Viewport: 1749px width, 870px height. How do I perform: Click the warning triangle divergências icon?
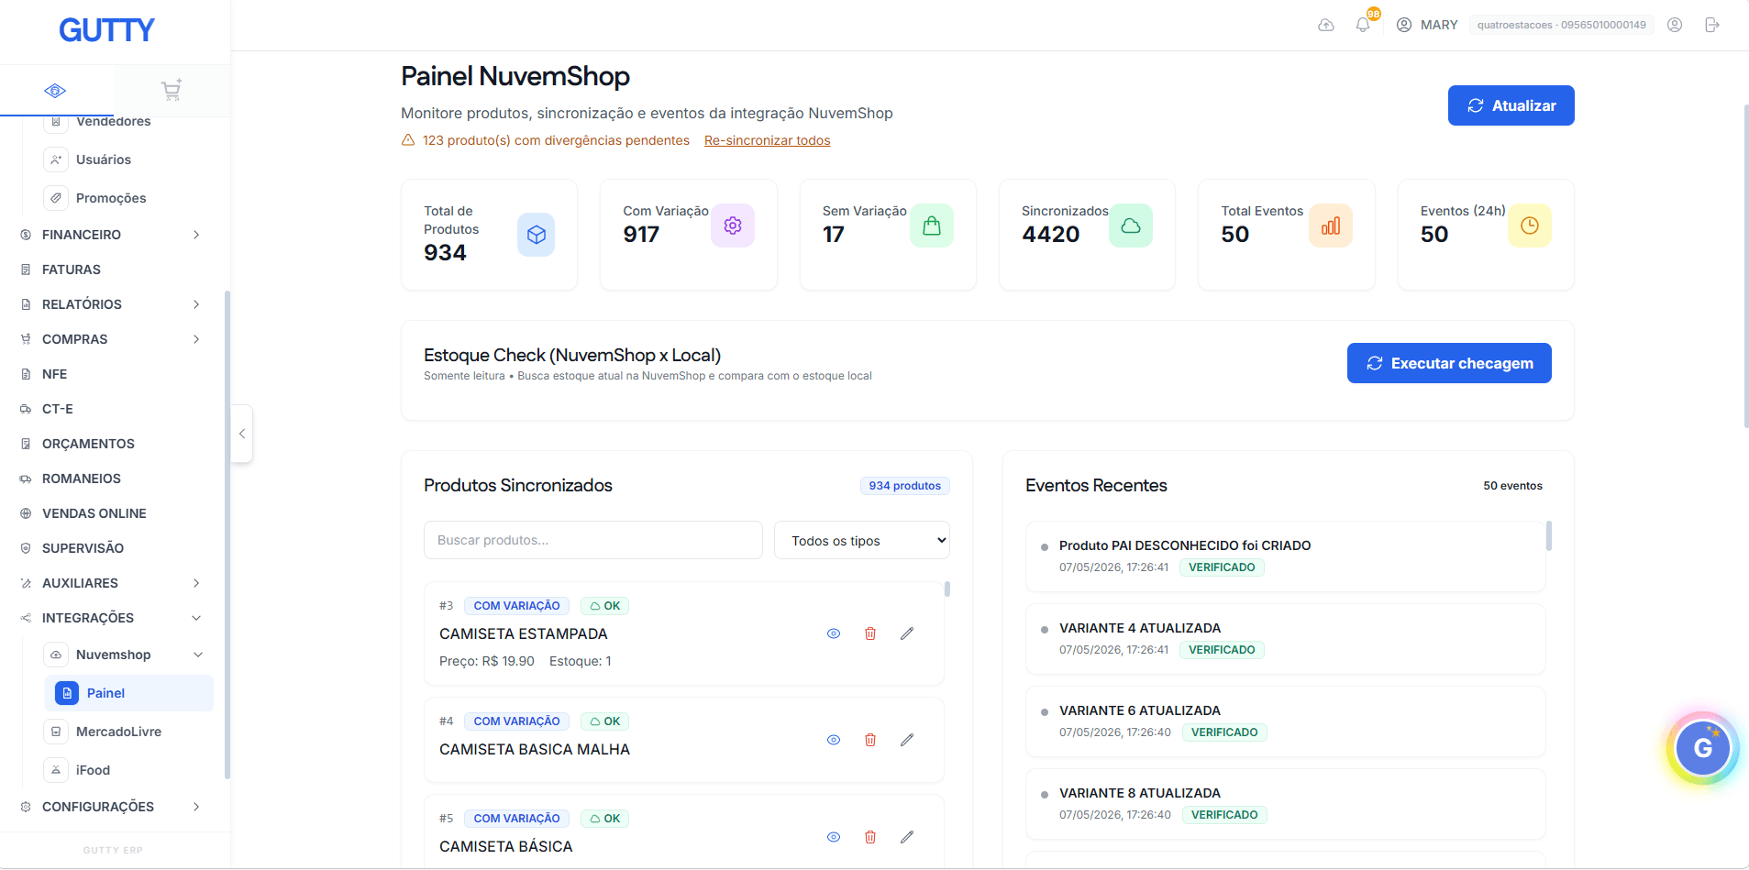coord(408,140)
